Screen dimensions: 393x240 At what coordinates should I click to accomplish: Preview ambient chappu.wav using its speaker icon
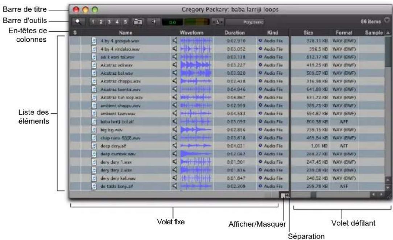[175, 105]
